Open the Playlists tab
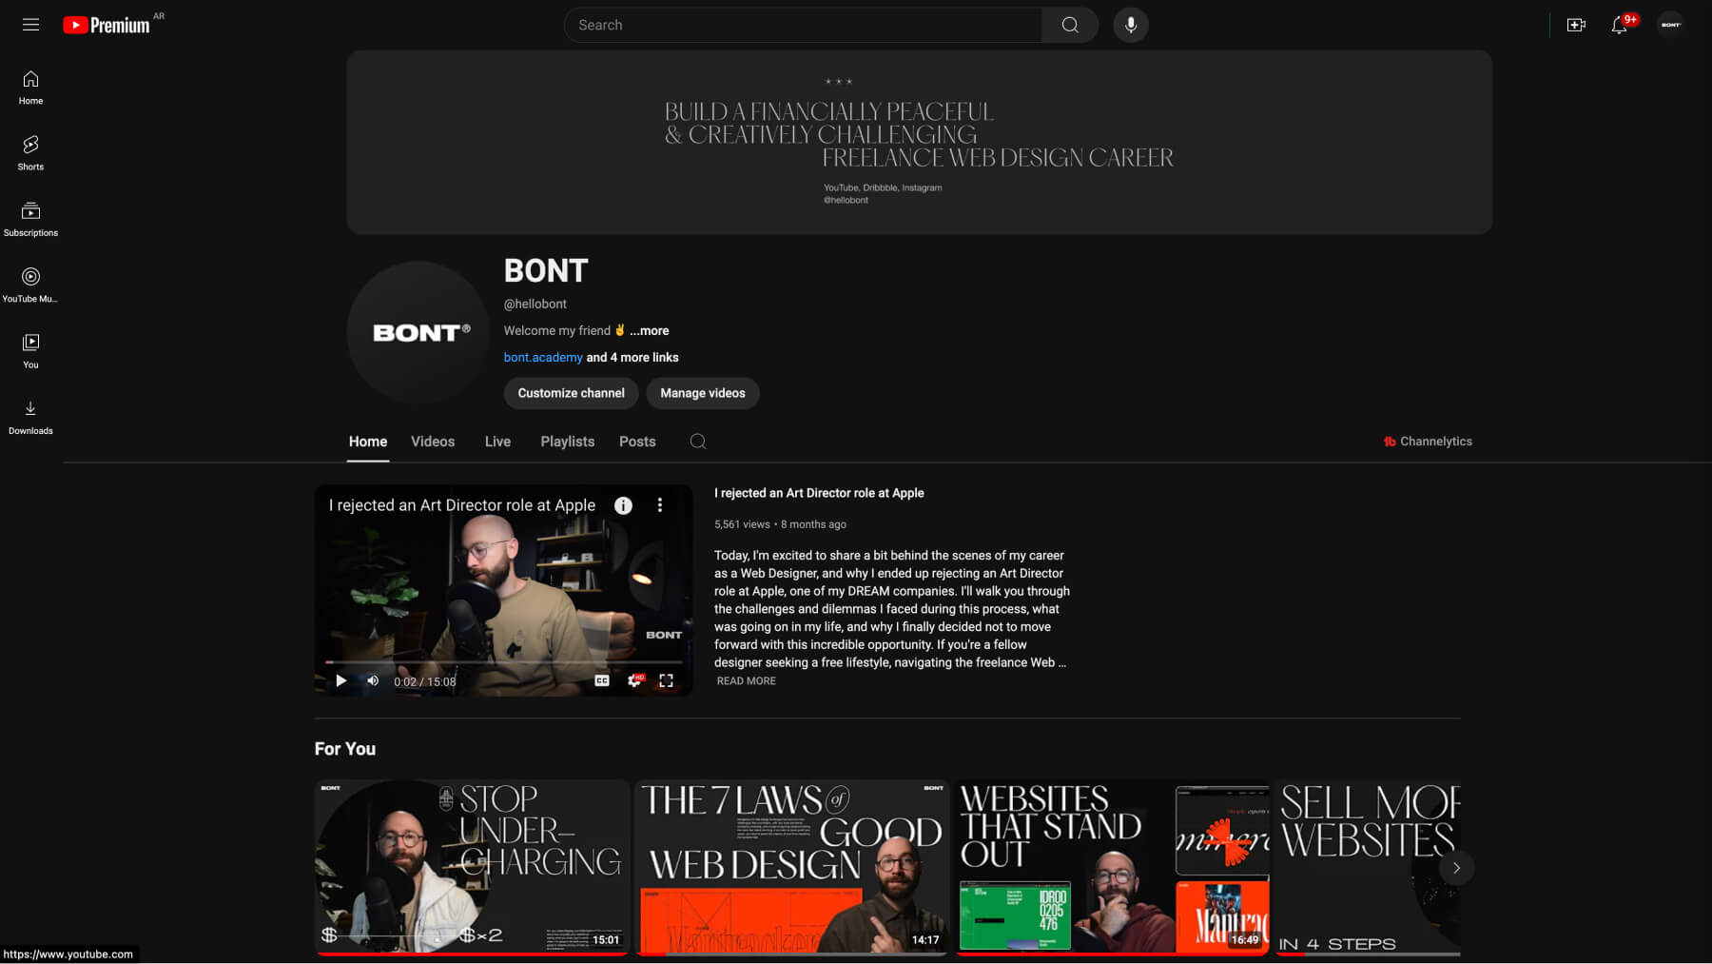This screenshot has width=1712, height=964. tap(567, 442)
